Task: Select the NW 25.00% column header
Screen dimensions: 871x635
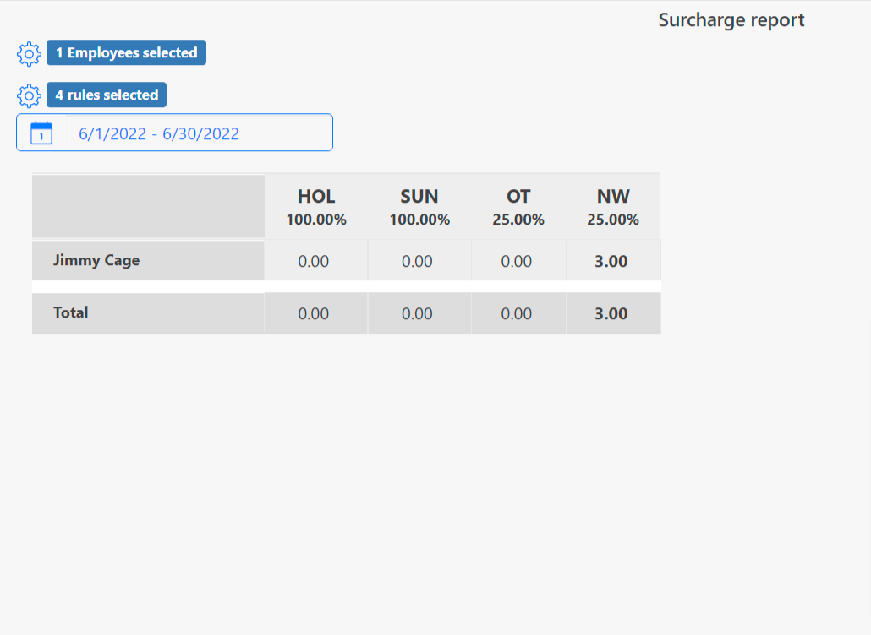Action: click(x=613, y=207)
